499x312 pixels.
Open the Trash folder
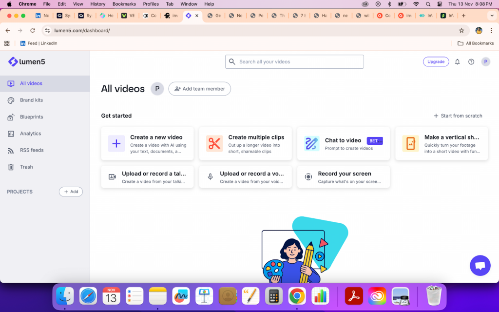tap(26, 167)
